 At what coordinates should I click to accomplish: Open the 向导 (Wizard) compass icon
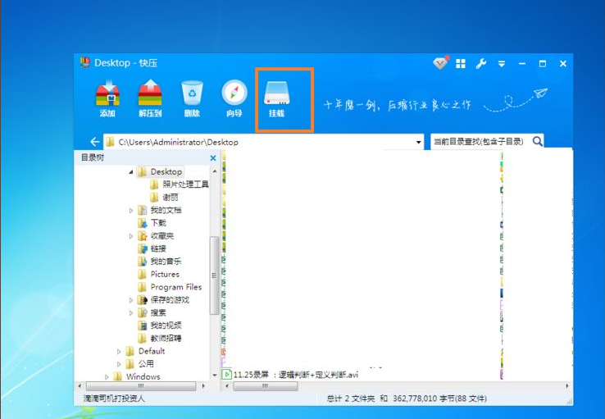tap(234, 94)
